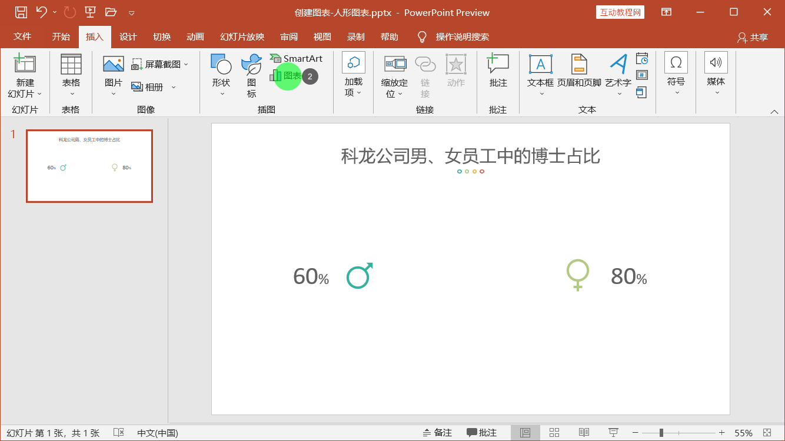Switch to Reading view icon

coord(584,433)
